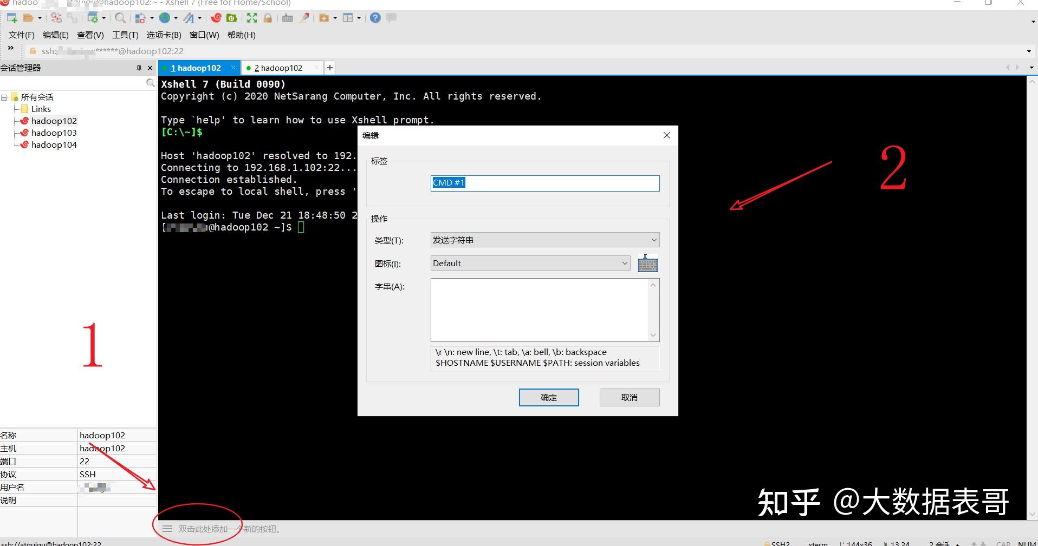Select hadoop104 in session tree

point(54,145)
